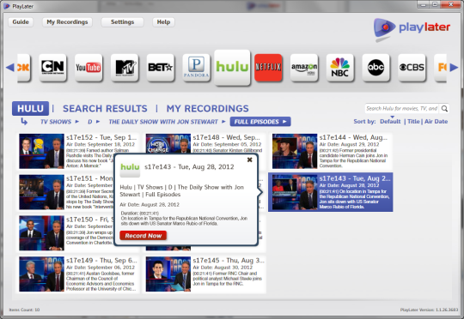Click the Search Hulu input field
Image resolution: width=464 pixels, height=319 pixels.
point(402,108)
